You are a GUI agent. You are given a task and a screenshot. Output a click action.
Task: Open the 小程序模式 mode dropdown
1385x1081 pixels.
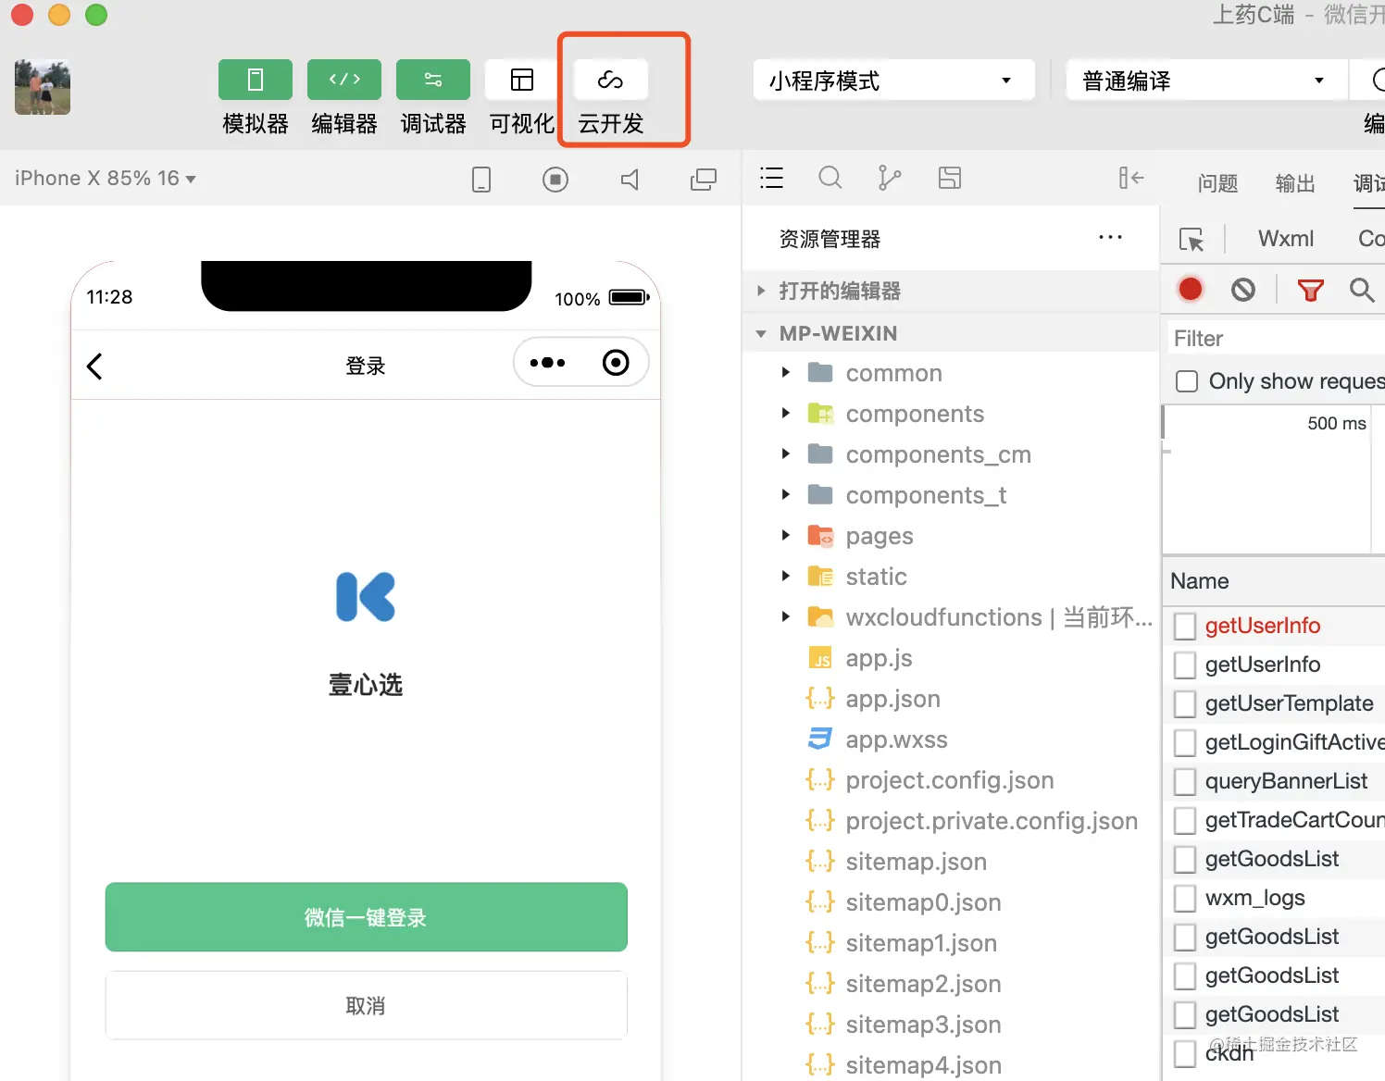click(894, 81)
